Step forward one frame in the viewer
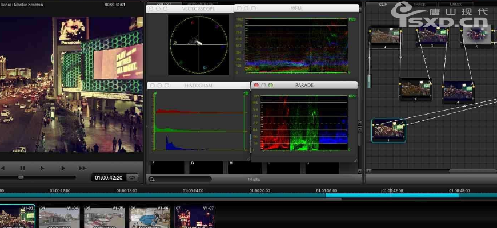This screenshot has width=497, height=228. [x=63, y=168]
